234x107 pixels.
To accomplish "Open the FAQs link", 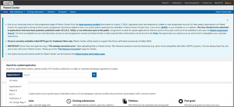I will pos(155,33).
